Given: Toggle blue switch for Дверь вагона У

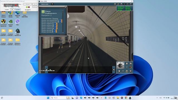Looking at the screenshot, I should (x=55, y=30).
